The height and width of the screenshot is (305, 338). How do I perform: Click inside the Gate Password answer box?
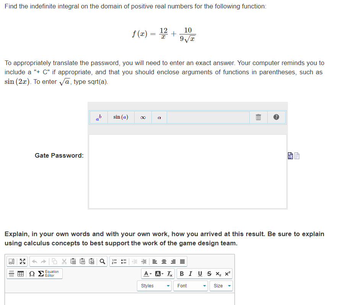coord(187,170)
